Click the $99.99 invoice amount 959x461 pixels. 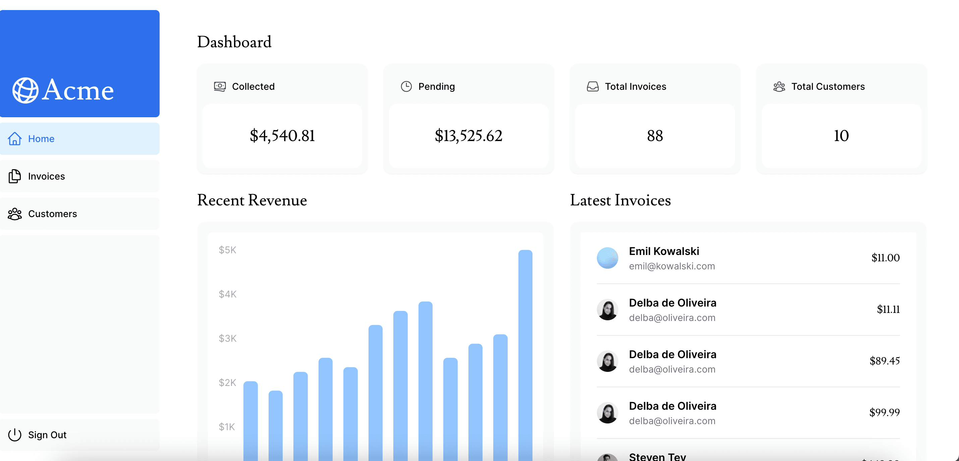click(x=885, y=412)
